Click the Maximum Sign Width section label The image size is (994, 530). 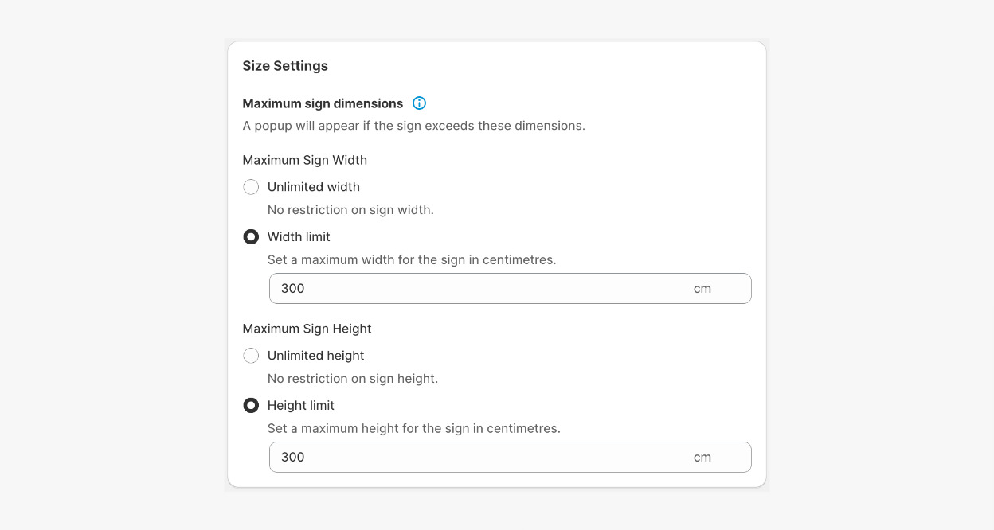point(304,160)
